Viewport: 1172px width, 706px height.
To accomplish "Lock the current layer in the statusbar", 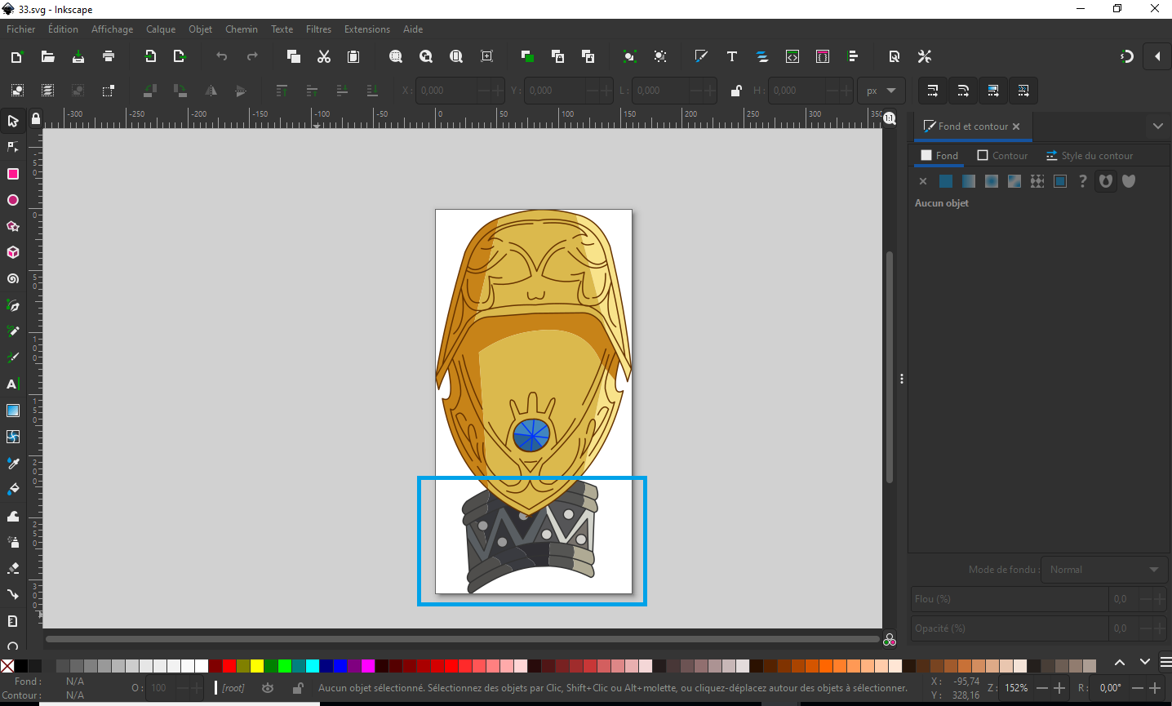I will [x=297, y=688].
